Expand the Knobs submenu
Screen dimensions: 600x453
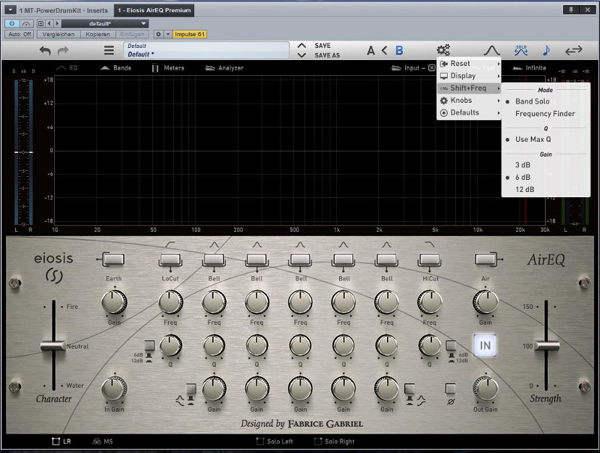(469, 100)
